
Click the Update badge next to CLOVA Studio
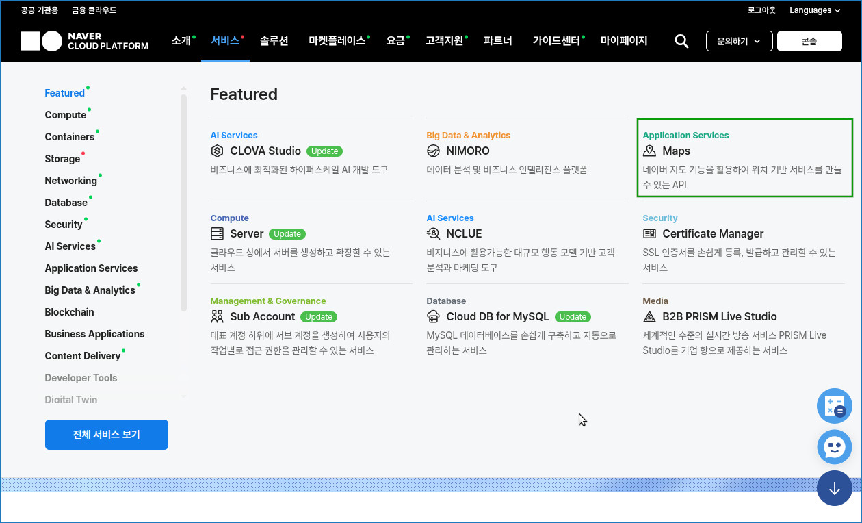325,151
